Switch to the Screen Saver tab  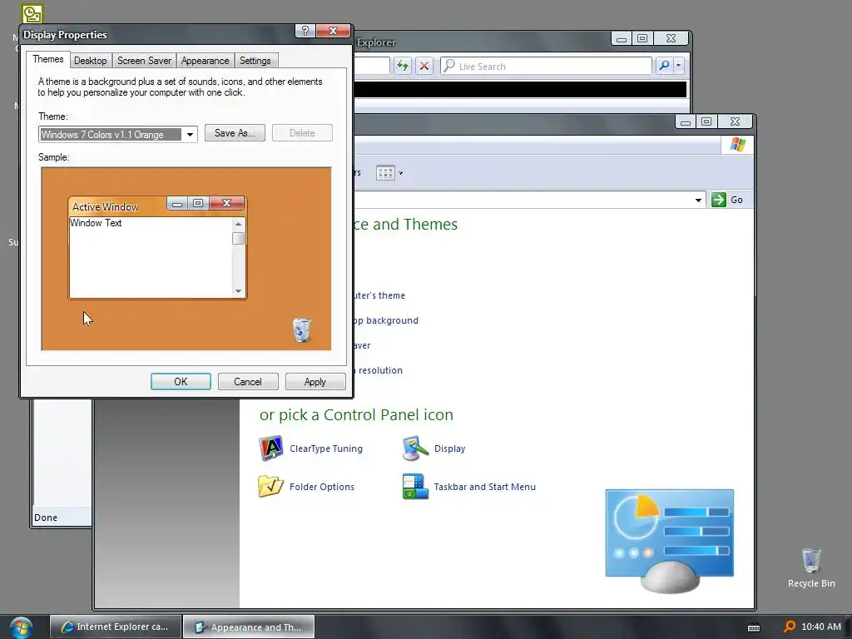coord(144,60)
